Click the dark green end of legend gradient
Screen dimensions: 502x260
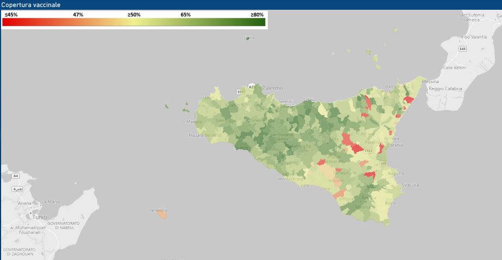tap(261, 22)
